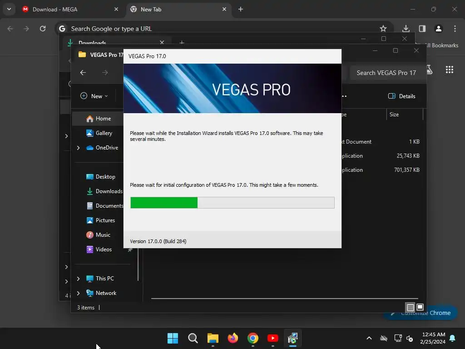
Task: Open taskbar Search magnifier
Action: [x=193, y=338]
